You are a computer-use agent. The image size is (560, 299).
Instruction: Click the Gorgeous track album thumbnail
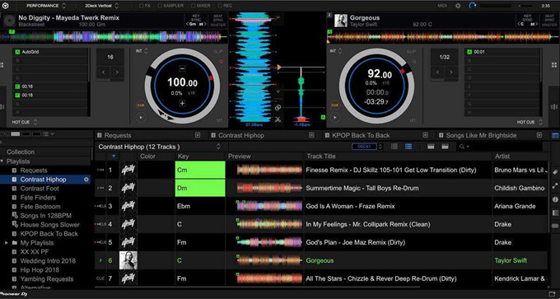tap(128, 260)
